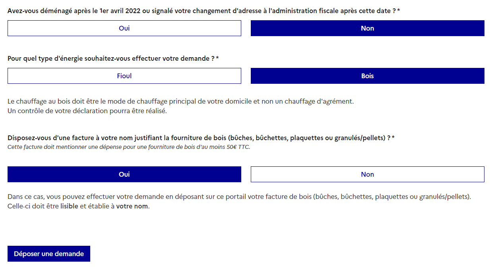The image size is (496, 268).
Task: Click the "Le chauffage au bois" notice line
Action: click(x=180, y=101)
